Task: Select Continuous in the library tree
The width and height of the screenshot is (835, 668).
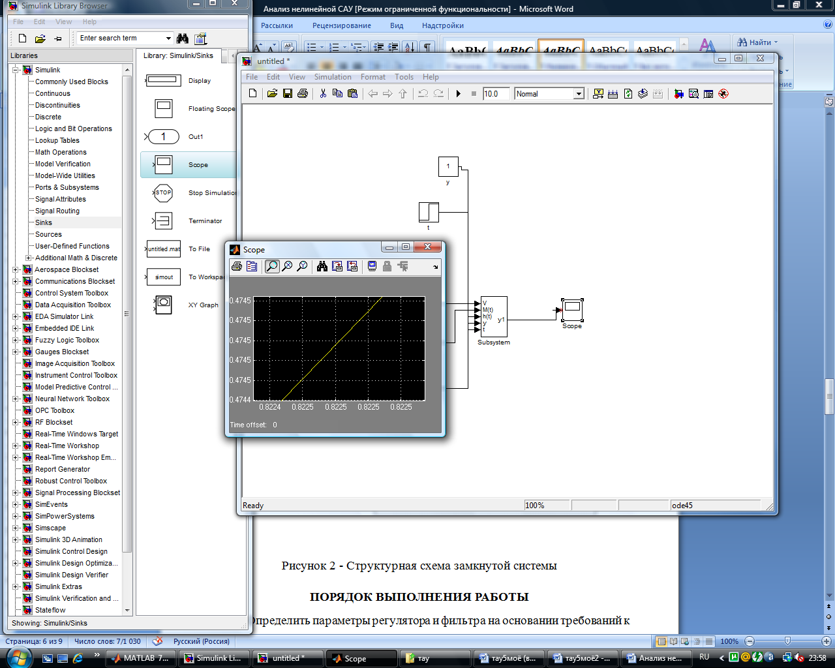Action: pyautogui.click(x=53, y=93)
